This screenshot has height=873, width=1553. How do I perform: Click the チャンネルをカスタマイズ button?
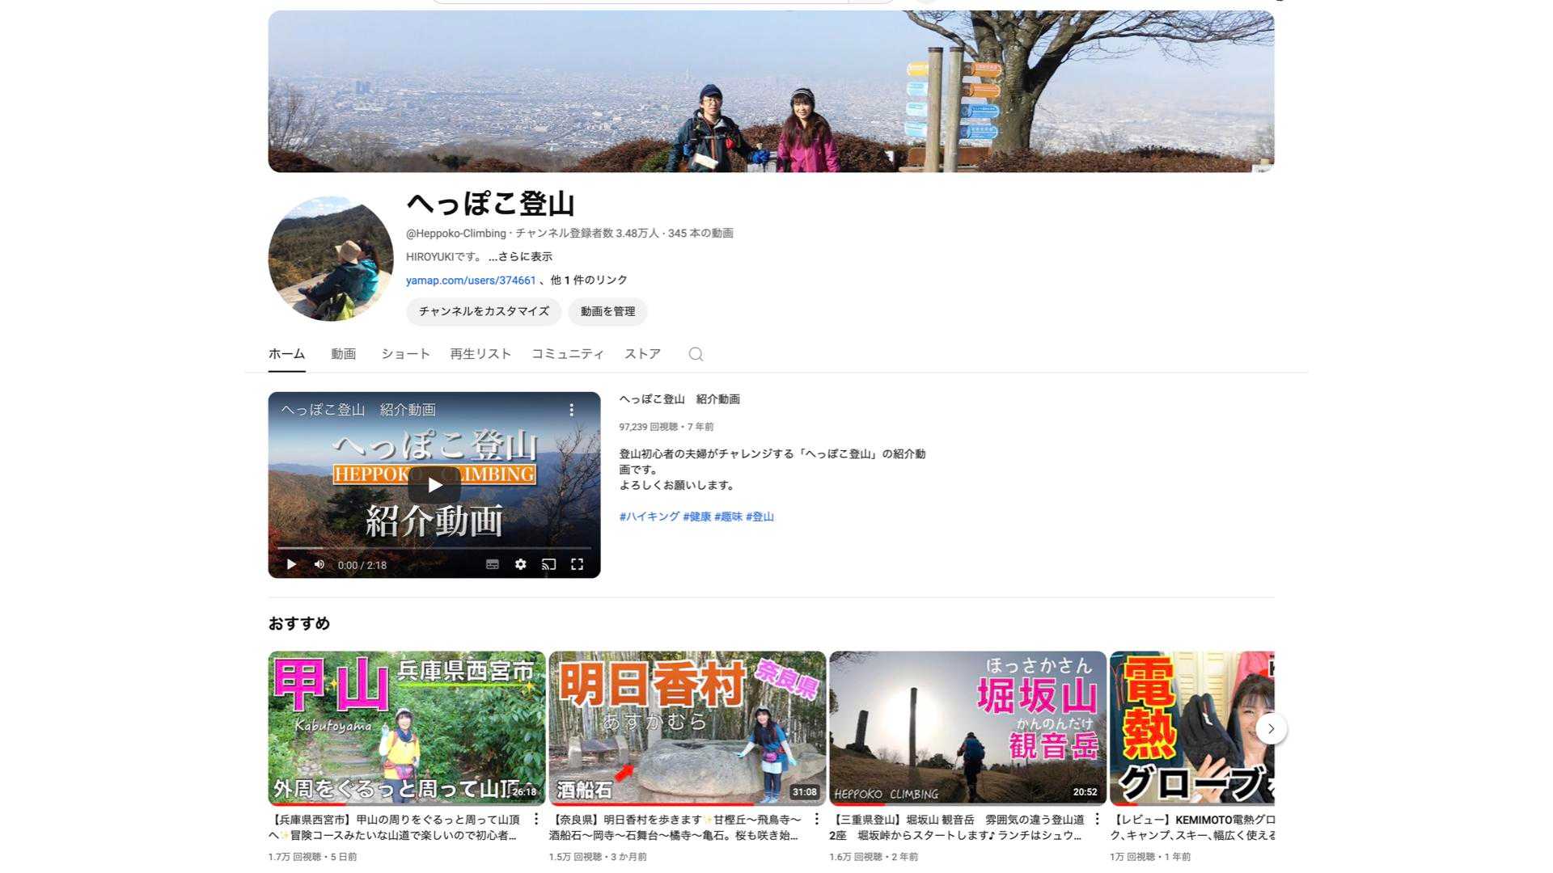click(484, 311)
